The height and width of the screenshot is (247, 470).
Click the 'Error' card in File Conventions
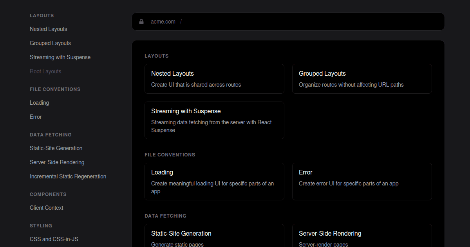click(362, 181)
